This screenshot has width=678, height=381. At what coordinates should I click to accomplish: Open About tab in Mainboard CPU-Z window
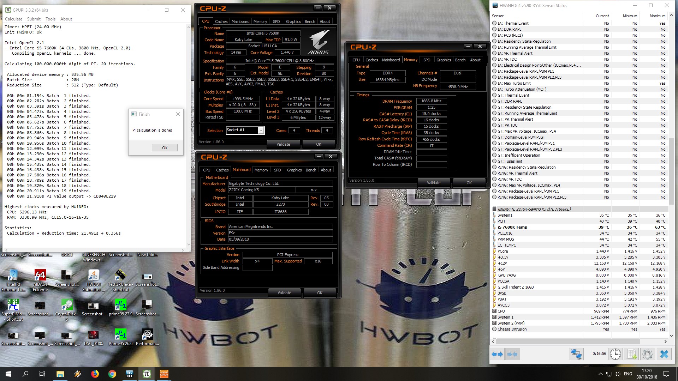pos(326,170)
